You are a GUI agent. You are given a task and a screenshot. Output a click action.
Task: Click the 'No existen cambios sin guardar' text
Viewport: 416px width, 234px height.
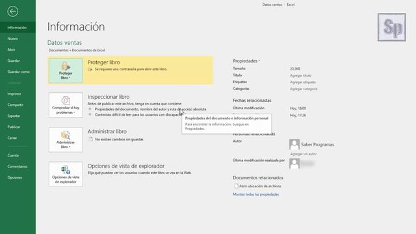click(120, 139)
